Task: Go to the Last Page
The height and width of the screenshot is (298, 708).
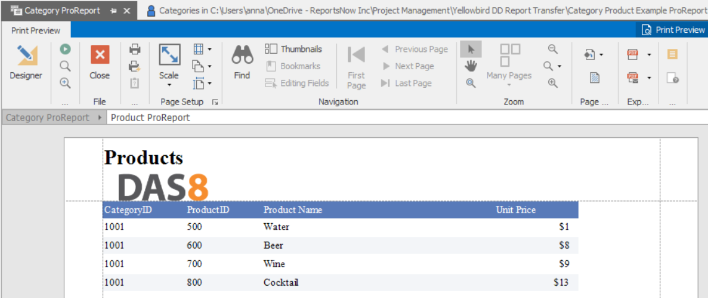Action: click(407, 83)
